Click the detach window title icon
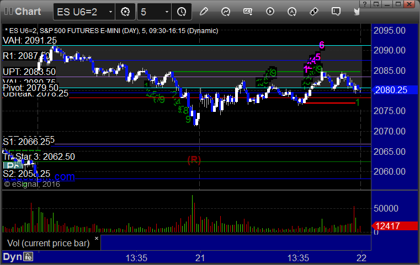 pyautogui.click(x=376, y=4)
